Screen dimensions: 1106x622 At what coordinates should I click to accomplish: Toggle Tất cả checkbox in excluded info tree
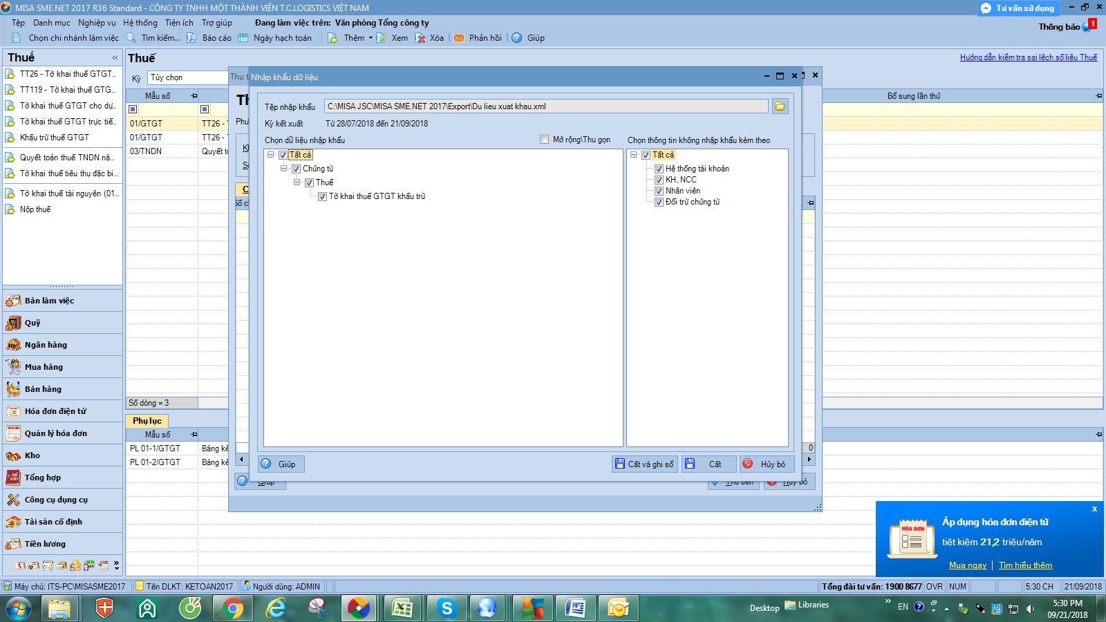(x=646, y=155)
